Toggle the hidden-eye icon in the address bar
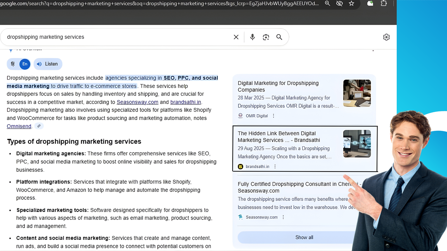 (x=339, y=4)
